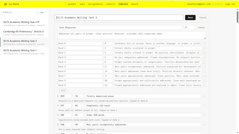Remove the Band 4 row with minus button

coord(204,62)
